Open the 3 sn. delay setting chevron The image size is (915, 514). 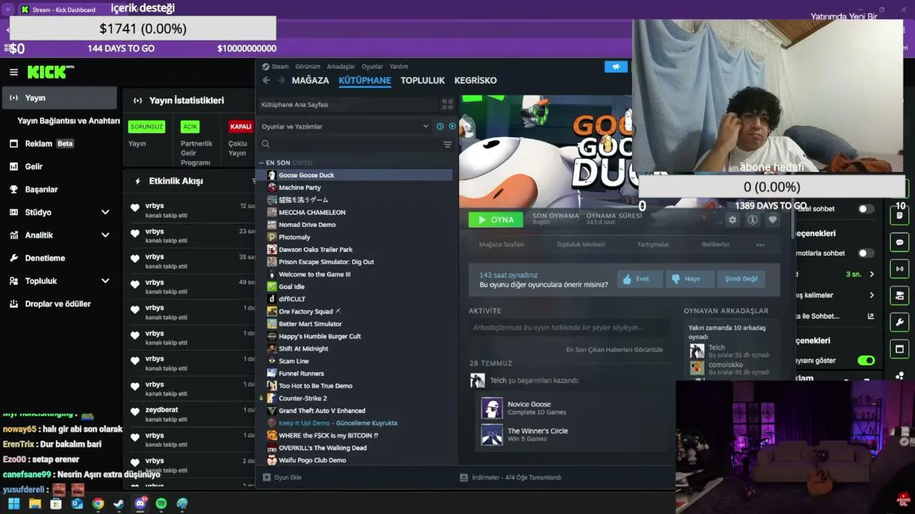click(x=871, y=274)
